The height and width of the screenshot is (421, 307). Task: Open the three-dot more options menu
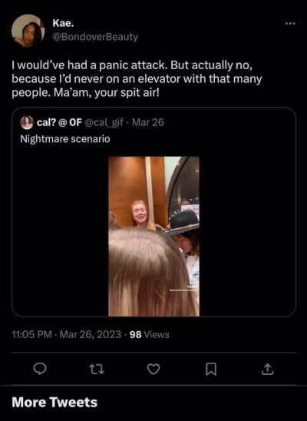pos(290,23)
